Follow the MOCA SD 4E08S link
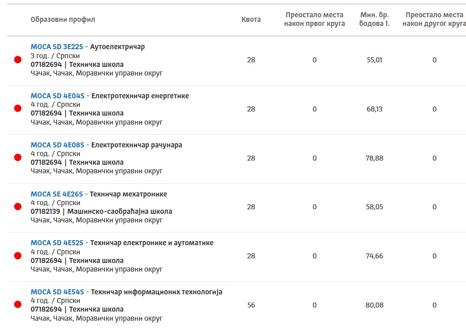466x328 pixels. (57, 145)
